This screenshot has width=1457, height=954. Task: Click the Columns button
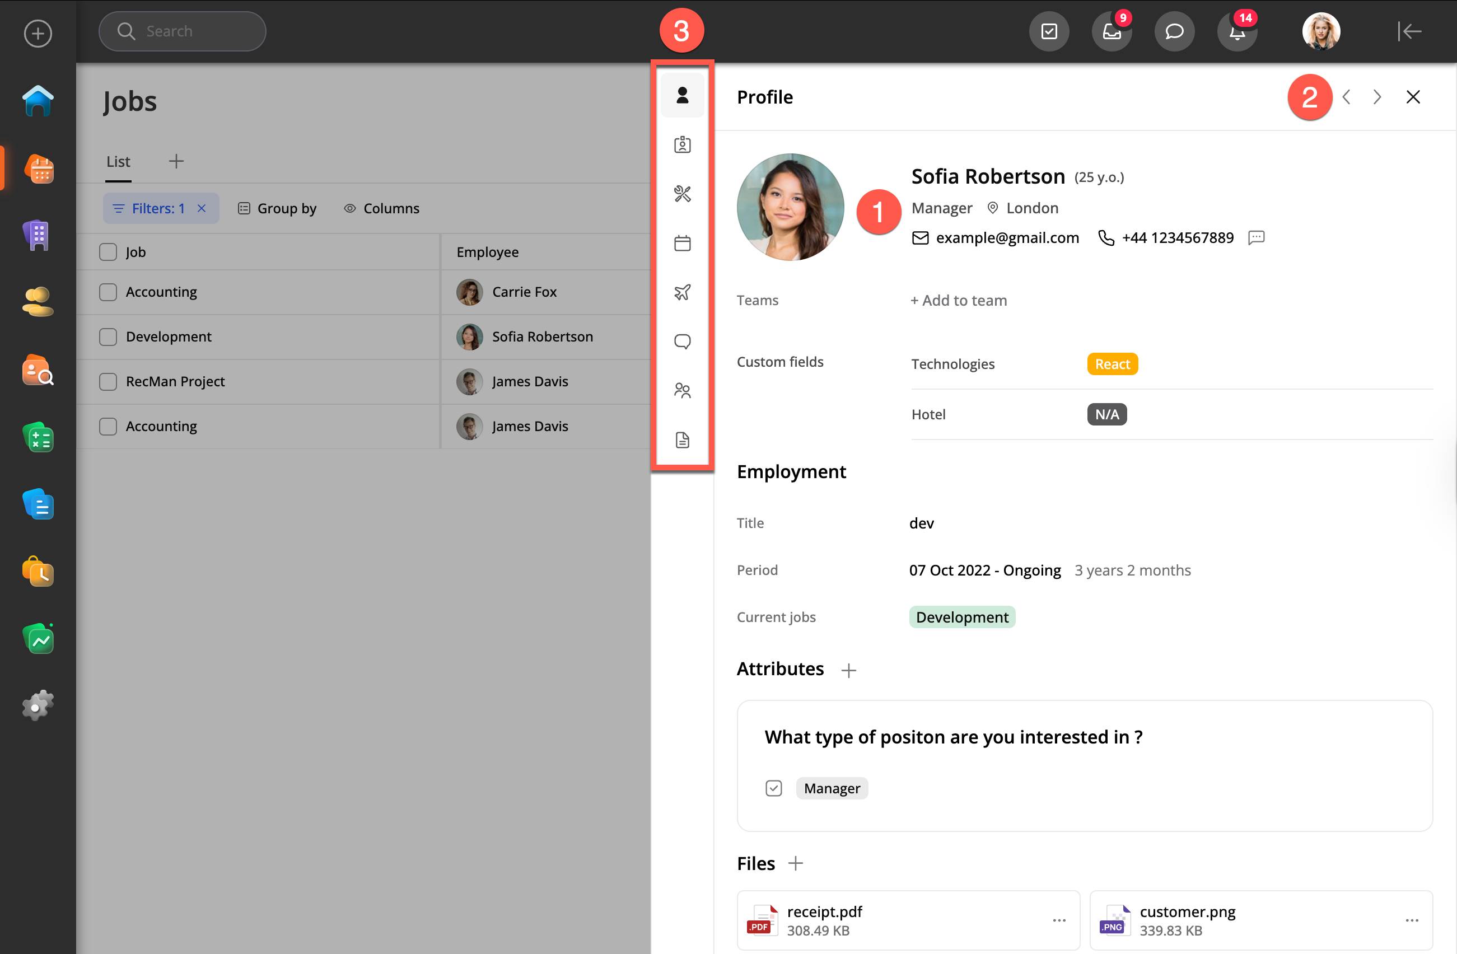pos(381,209)
